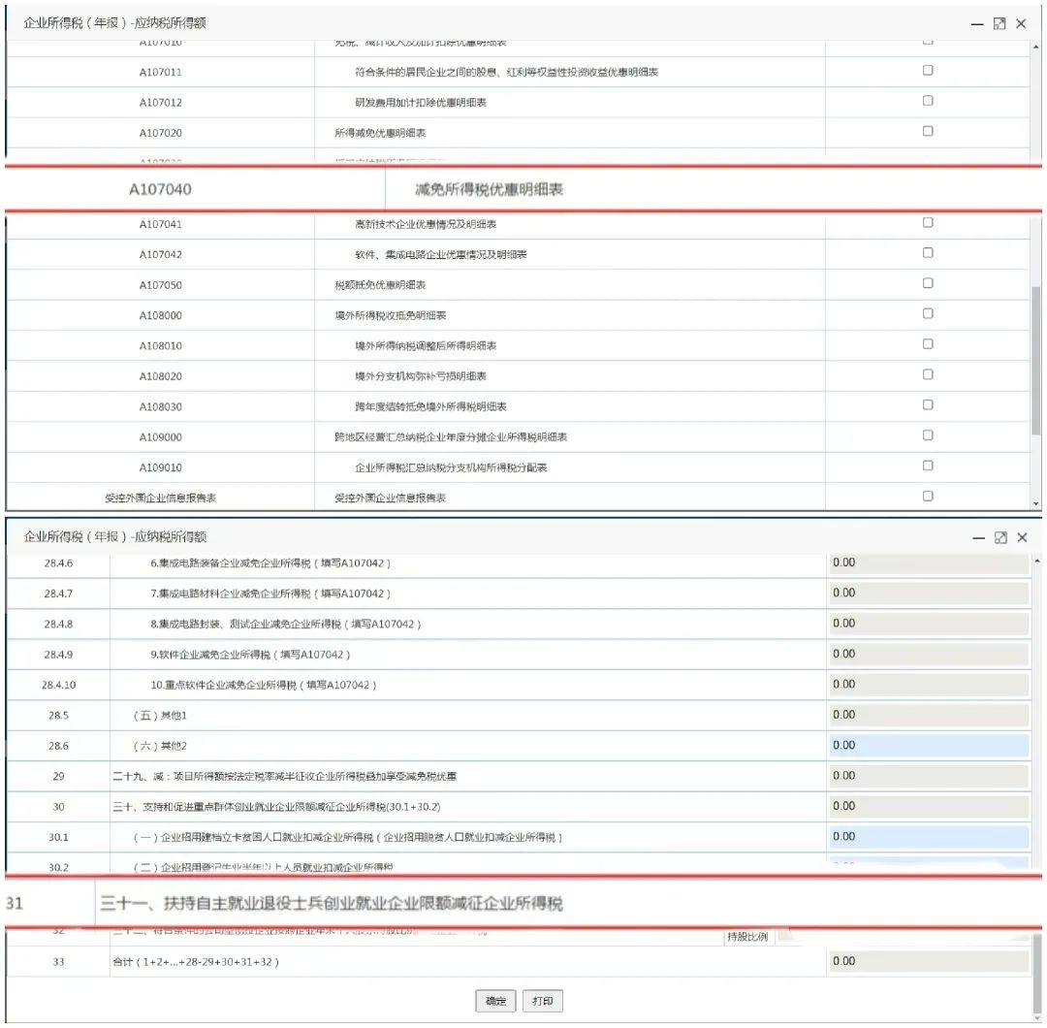Check the A107020 所得减免优惠明细表 box

(x=928, y=131)
